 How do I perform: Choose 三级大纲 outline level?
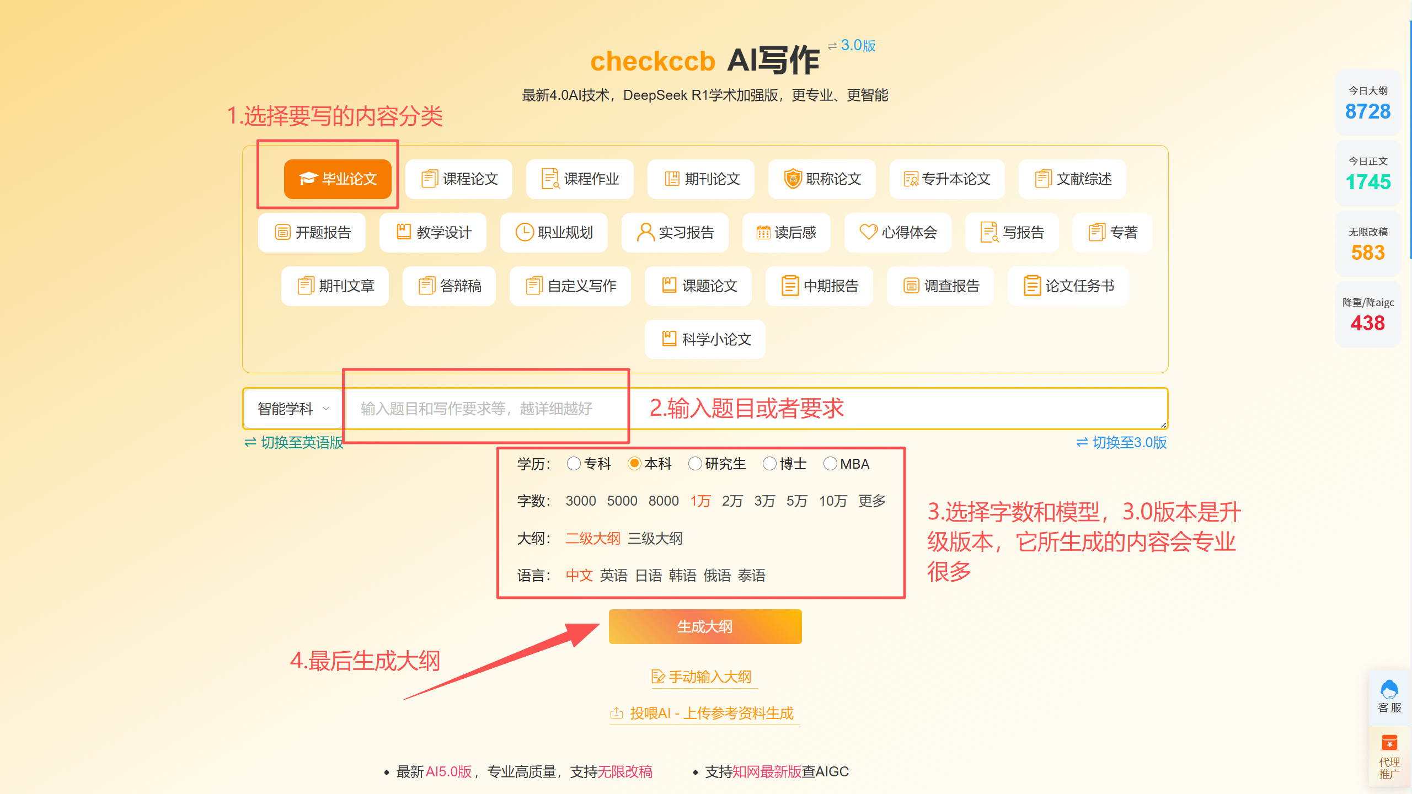[655, 538]
